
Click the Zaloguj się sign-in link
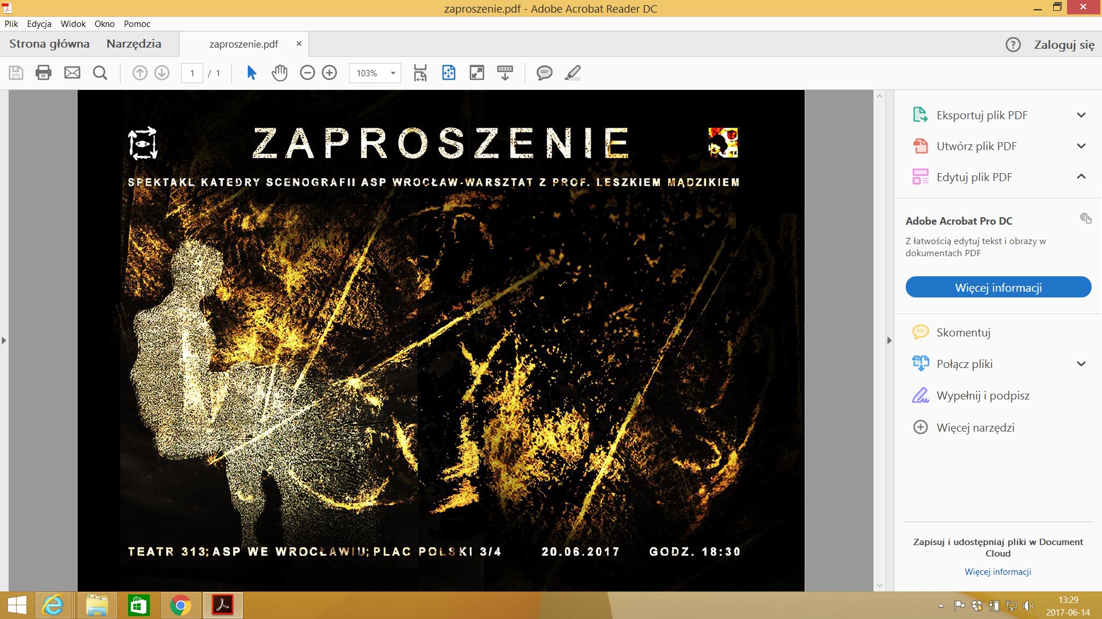tap(1064, 45)
